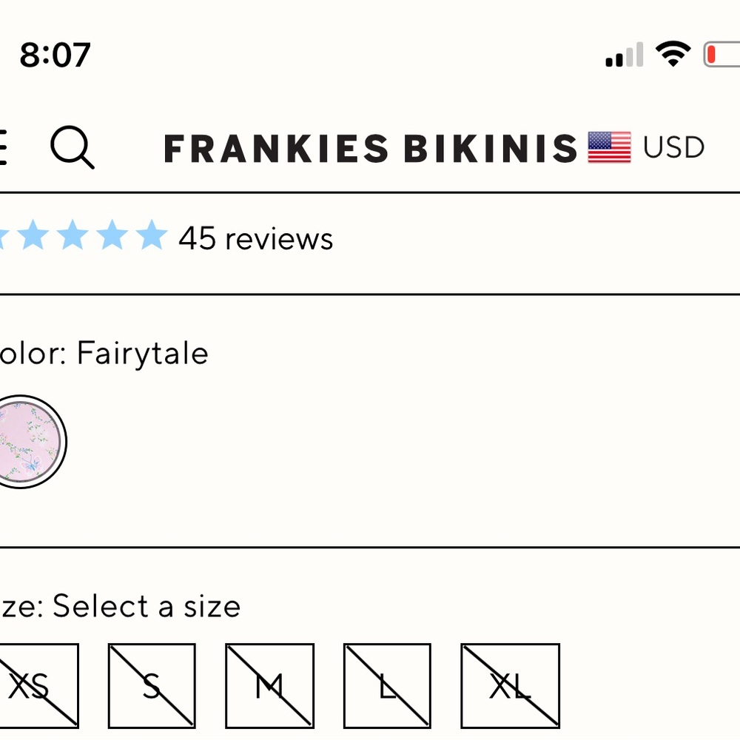Go to Frankies Bikinis home logo
Viewport: 740px width, 740px height.
click(x=371, y=148)
